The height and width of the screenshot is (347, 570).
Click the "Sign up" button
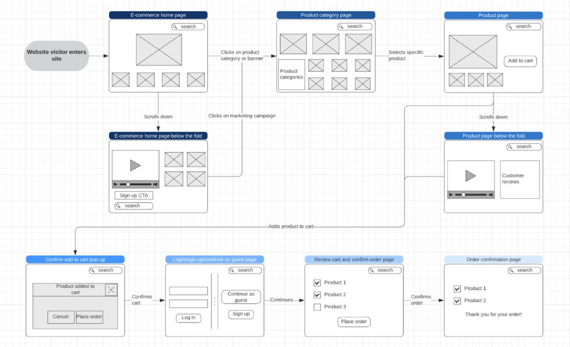coord(241,314)
